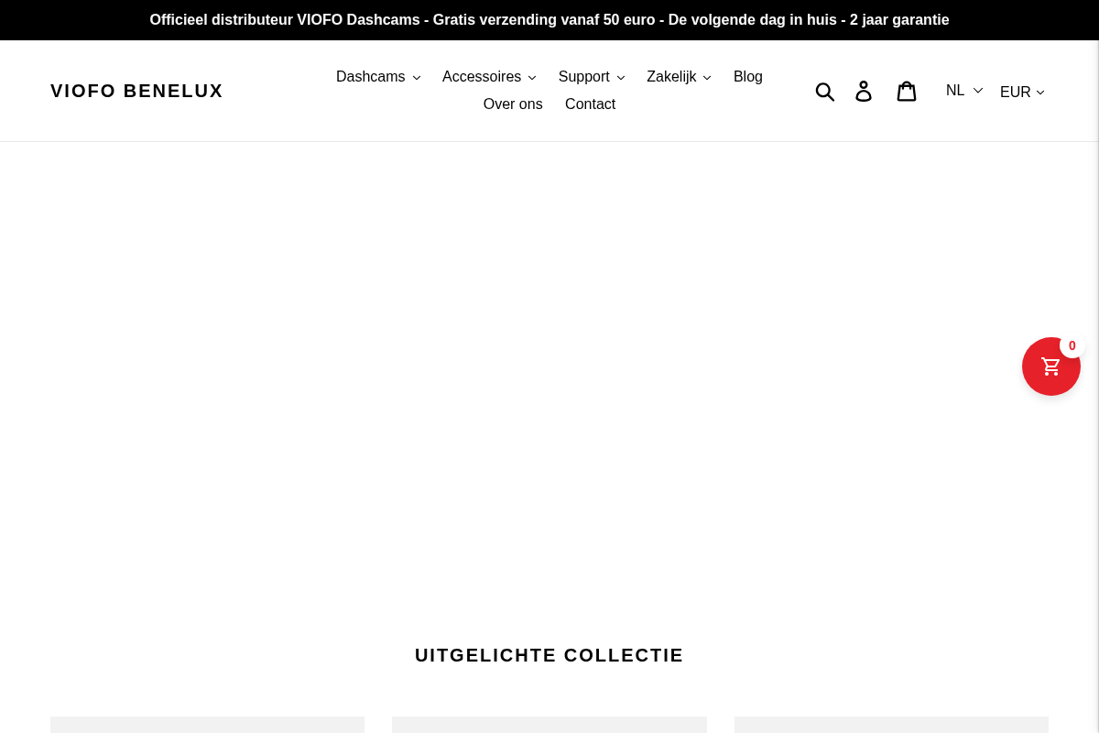
Task: Select the first featured product thumbnail
Action: click(207, 726)
